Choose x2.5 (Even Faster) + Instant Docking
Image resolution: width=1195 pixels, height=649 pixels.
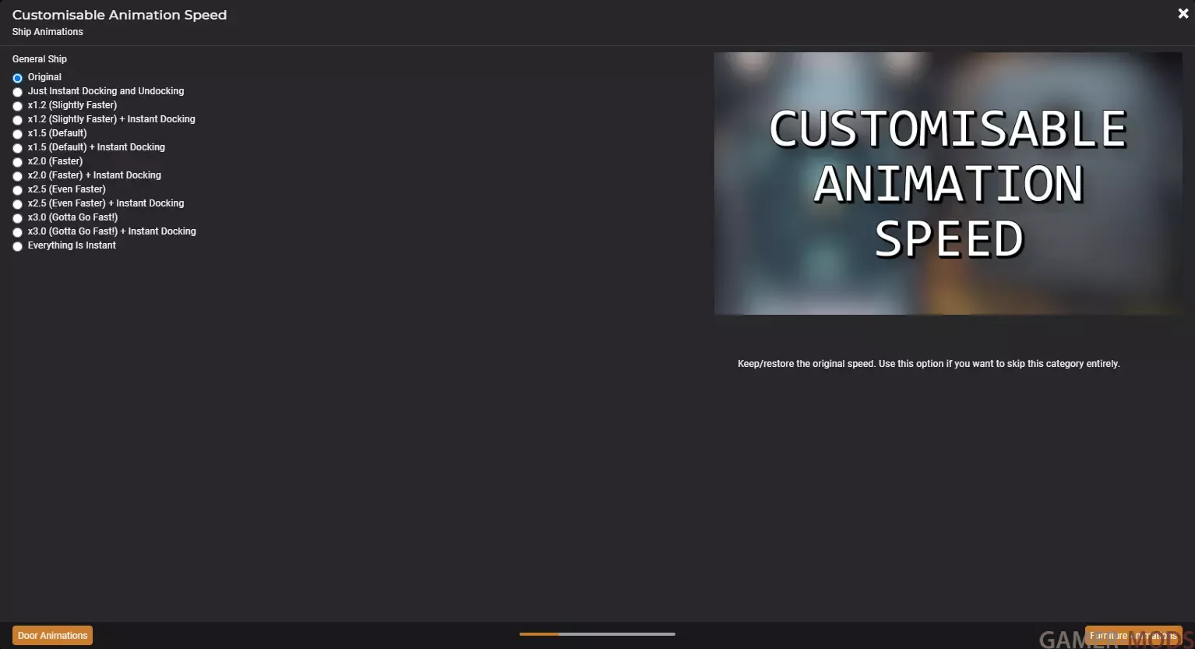tap(17, 204)
